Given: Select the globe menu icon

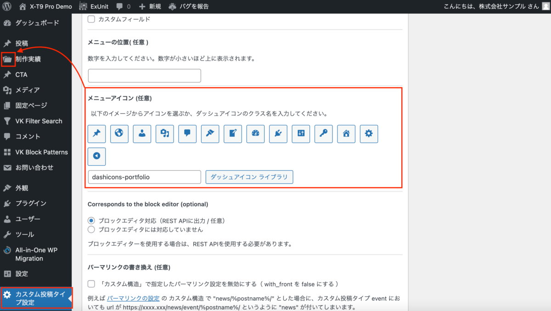Looking at the screenshot, I should click(119, 133).
